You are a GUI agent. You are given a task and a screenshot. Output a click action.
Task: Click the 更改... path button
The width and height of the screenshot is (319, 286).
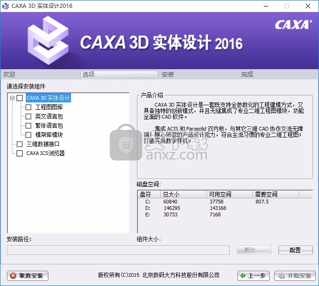click(254, 250)
